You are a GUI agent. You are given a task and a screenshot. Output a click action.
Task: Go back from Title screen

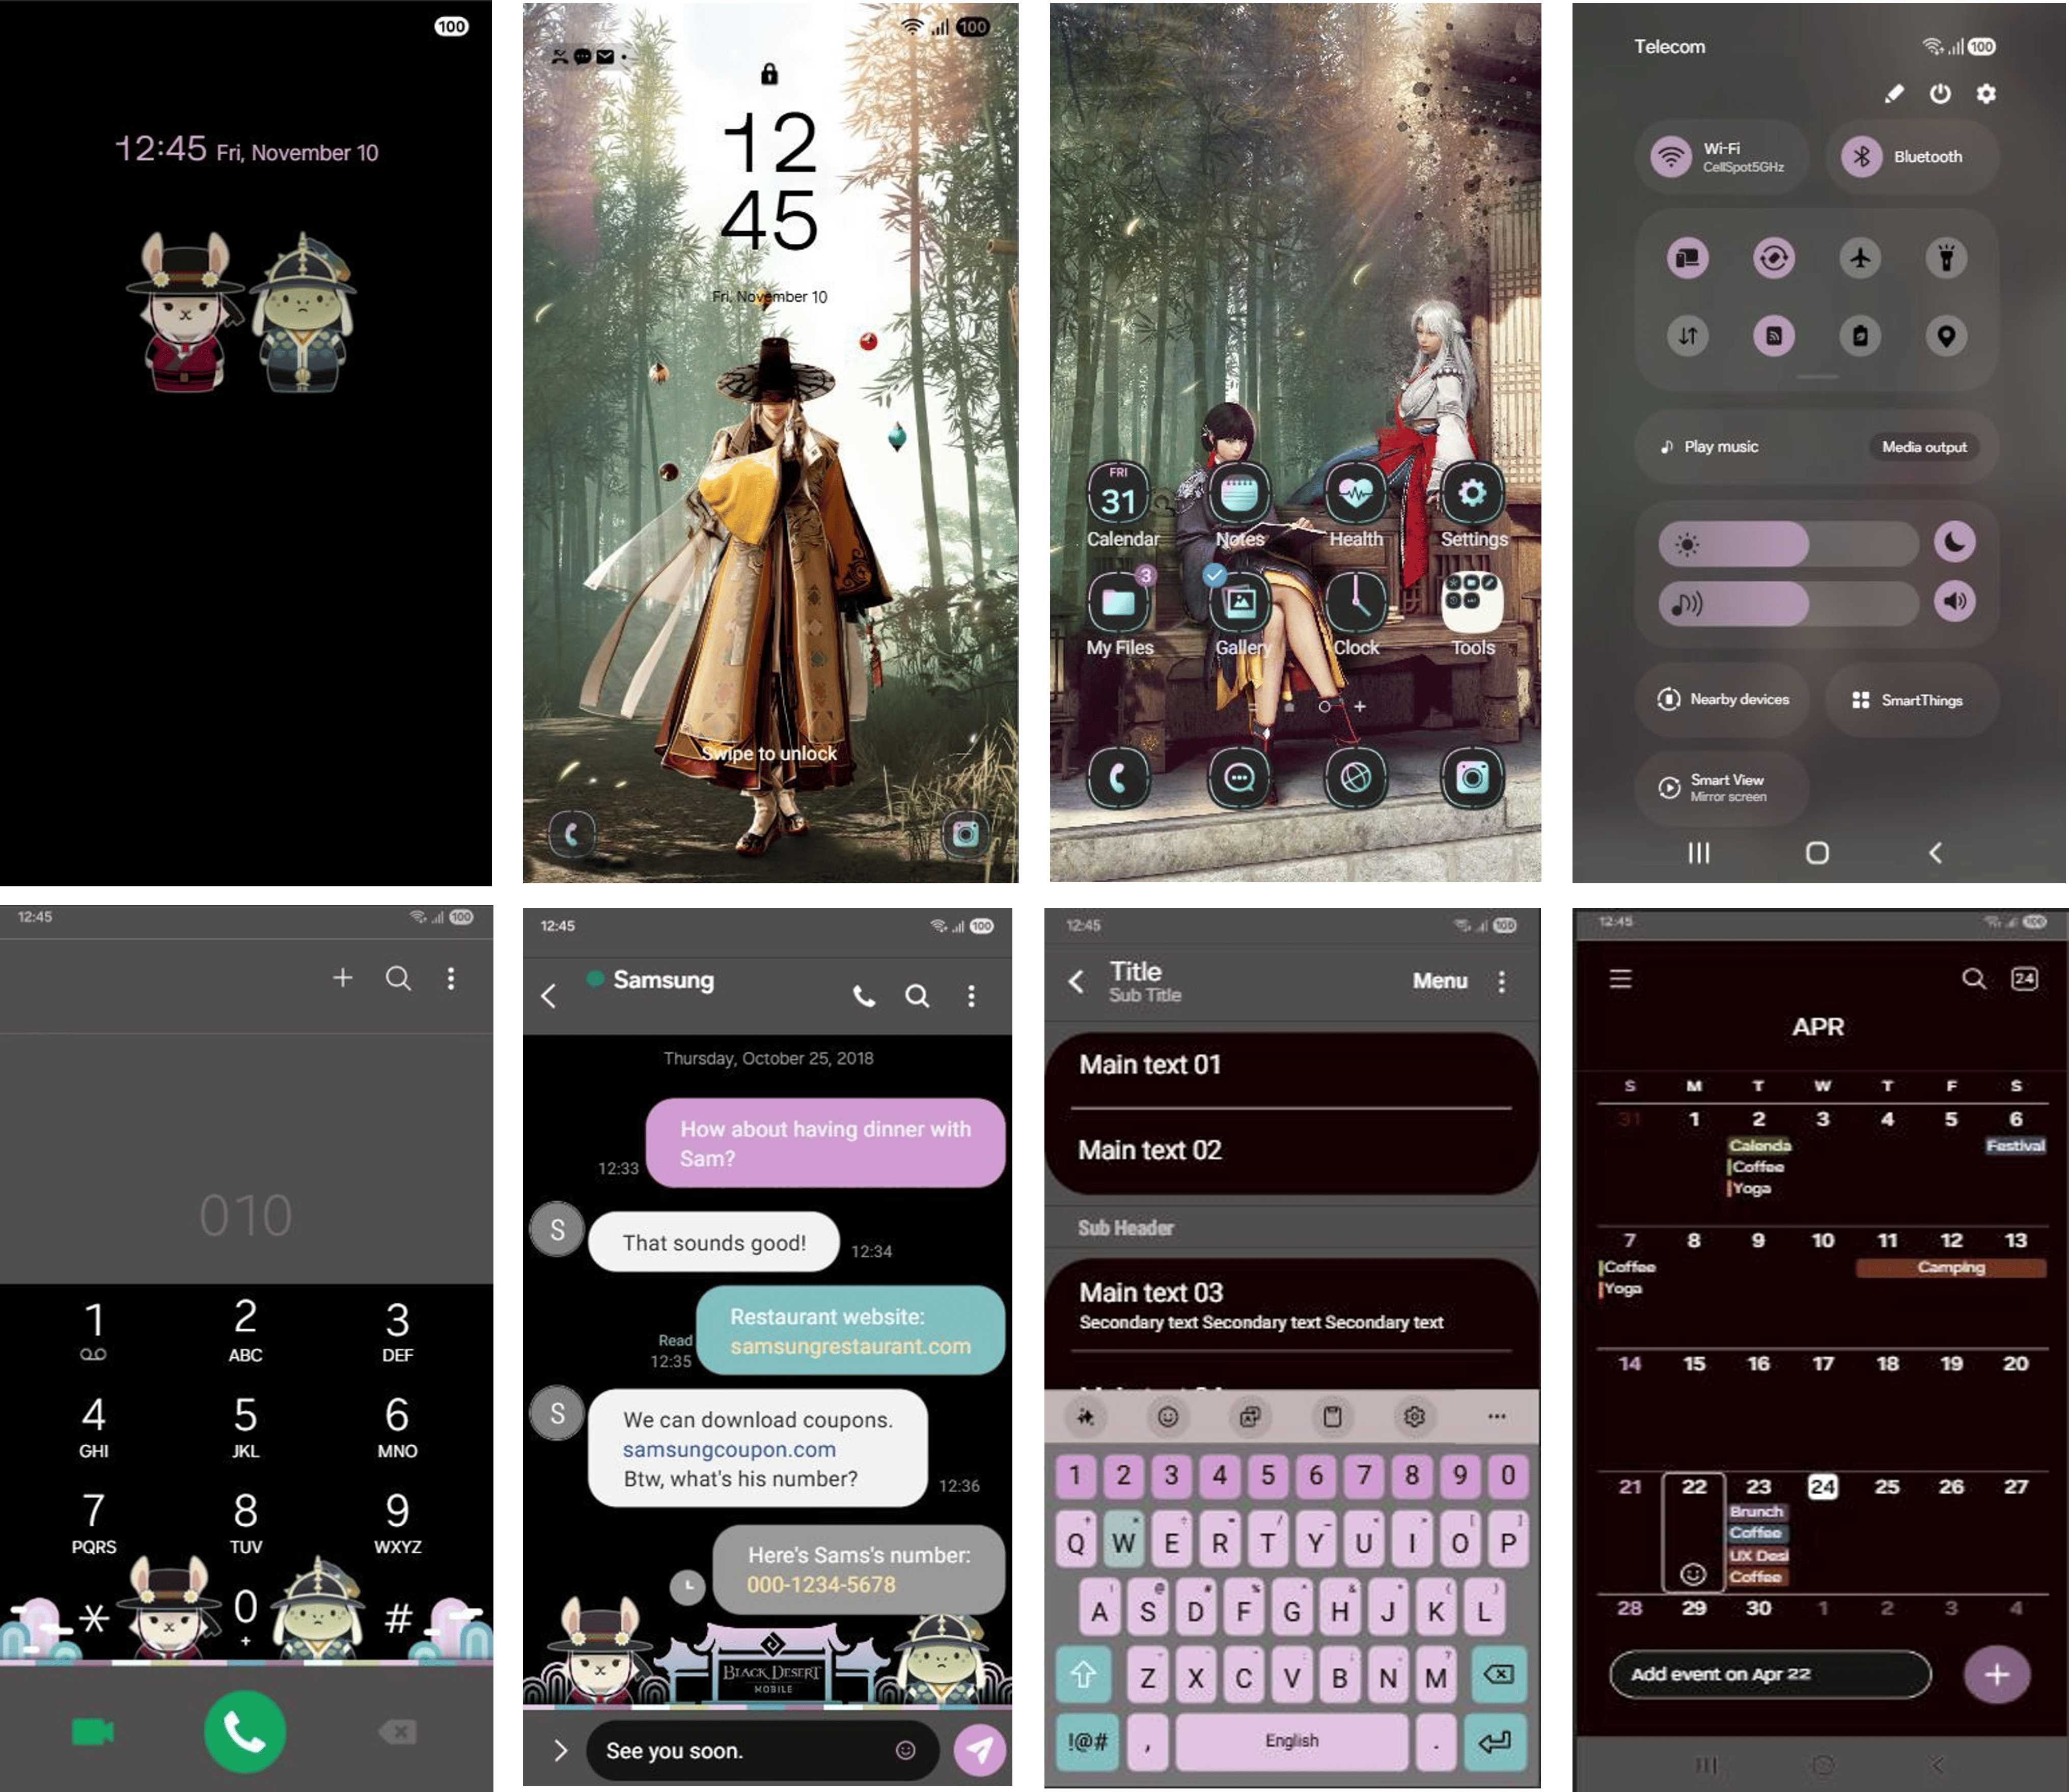point(1076,982)
